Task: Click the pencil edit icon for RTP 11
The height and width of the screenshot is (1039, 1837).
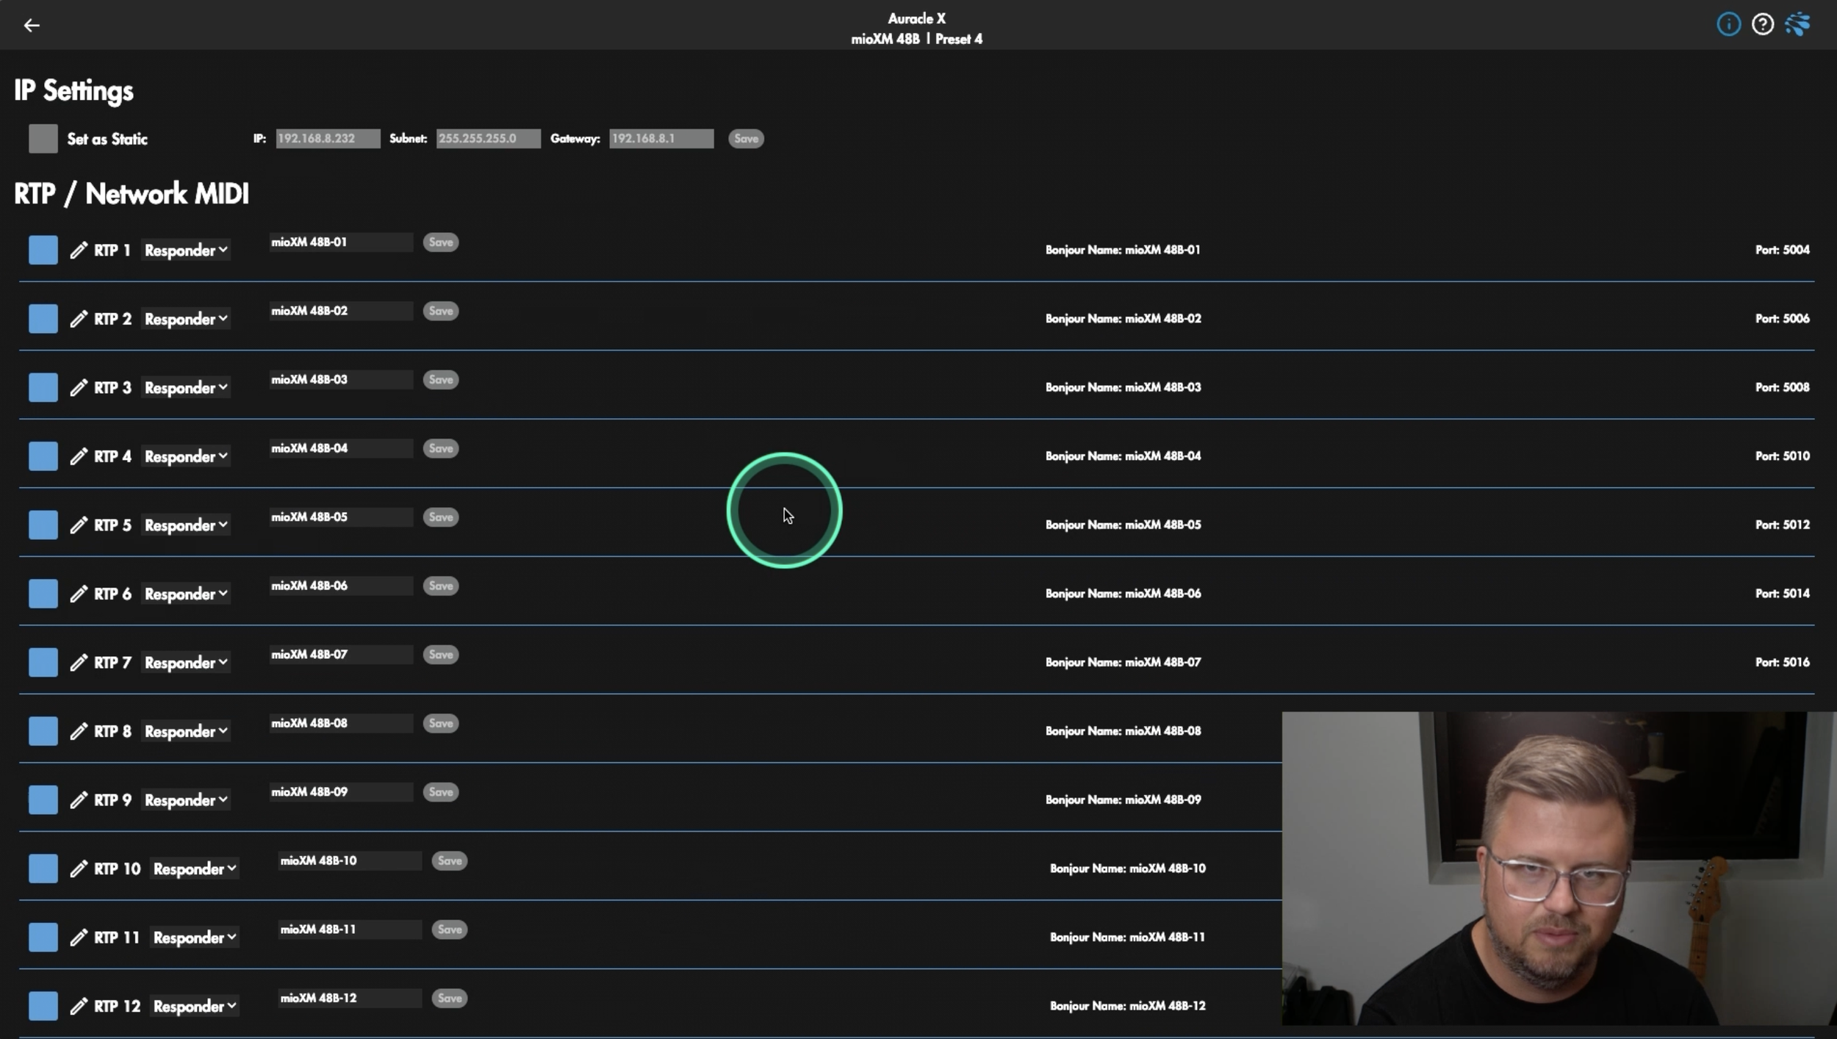Action: point(79,938)
